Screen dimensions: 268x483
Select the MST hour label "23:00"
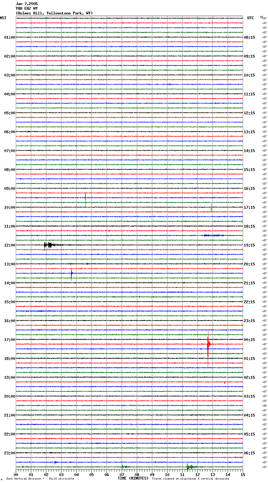click(10, 453)
